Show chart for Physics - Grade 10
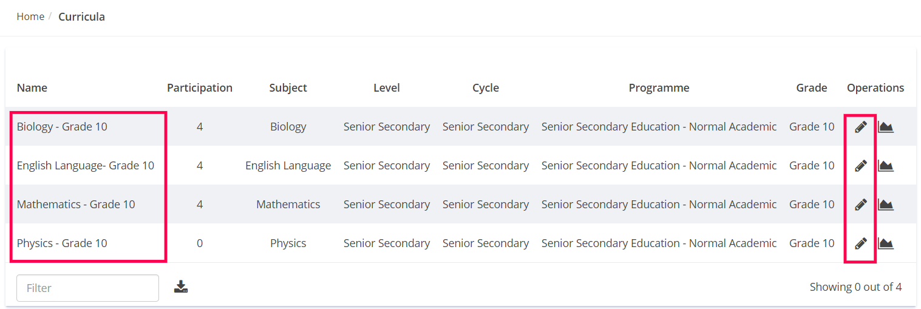This screenshot has height=309, width=921. click(x=886, y=243)
